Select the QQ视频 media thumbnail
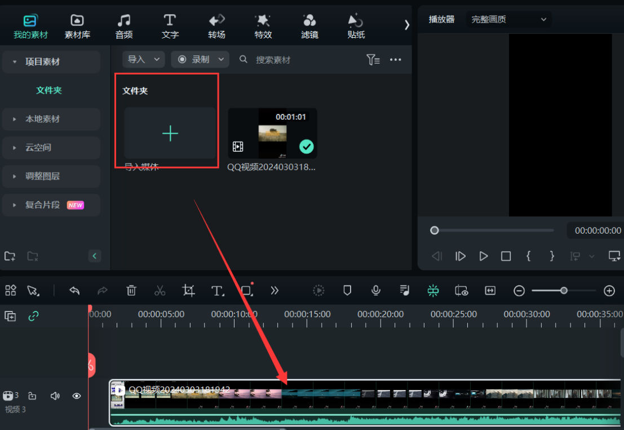This screenshot has width=624, height=430. 272,133
